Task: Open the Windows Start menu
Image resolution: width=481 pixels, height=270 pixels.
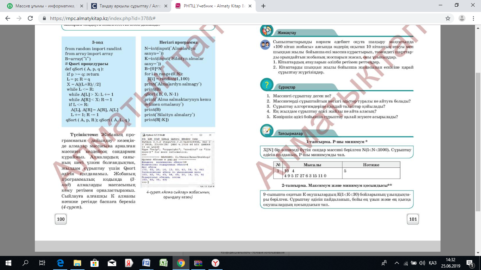Action: 8,263
